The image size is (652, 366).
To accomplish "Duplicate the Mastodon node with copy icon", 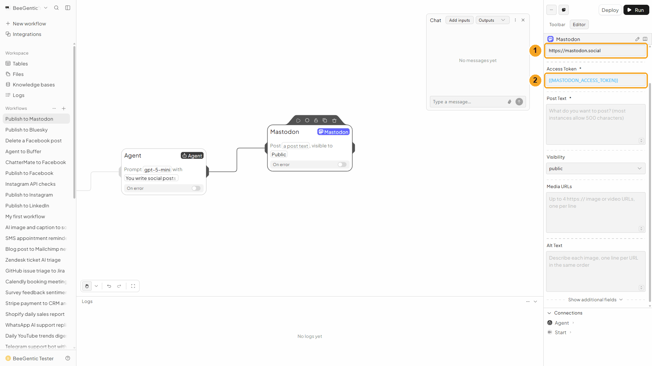I will click(325, 121).
